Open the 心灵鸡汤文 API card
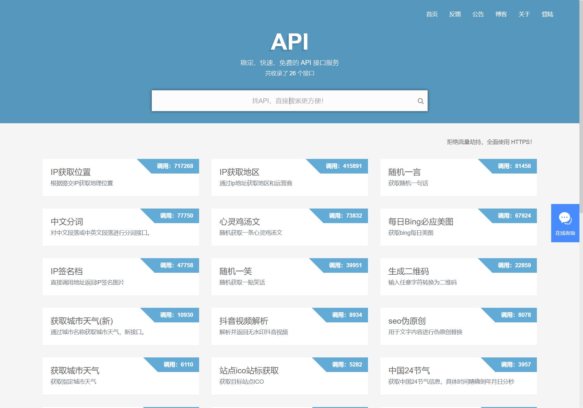The width and height of the screenshot is (583, 408). (290, 227)
